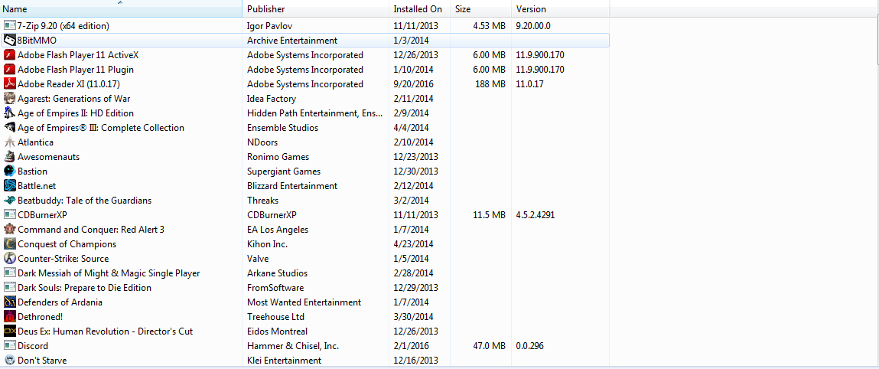Select Beatbuddy: Tale of the Guardians text
879x369 pixels.
(x=85, y=201)
